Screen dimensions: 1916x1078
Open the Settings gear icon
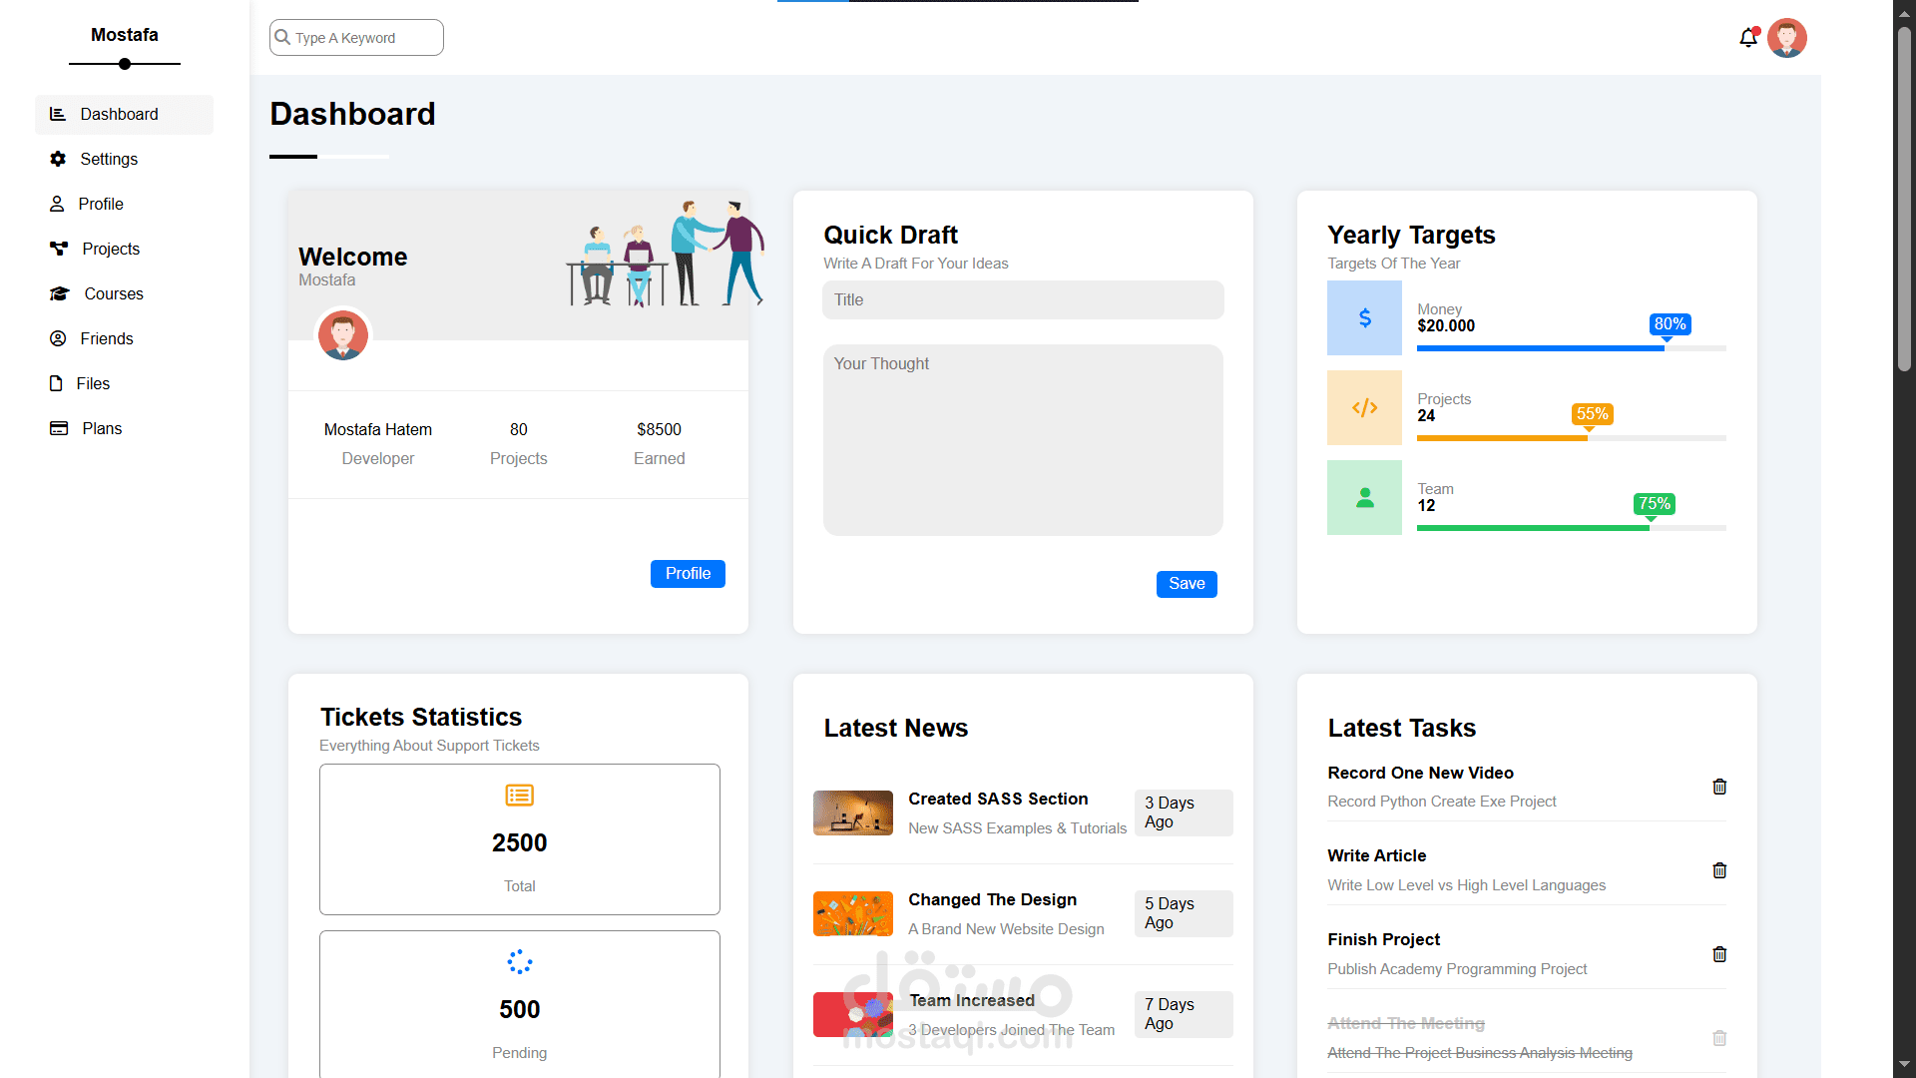[x=58, y=159]
